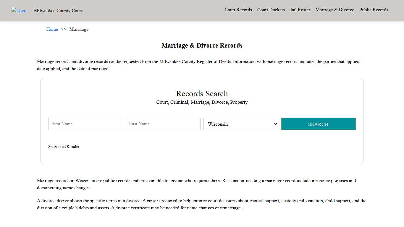Click inside the First Name field

[85, 124]
